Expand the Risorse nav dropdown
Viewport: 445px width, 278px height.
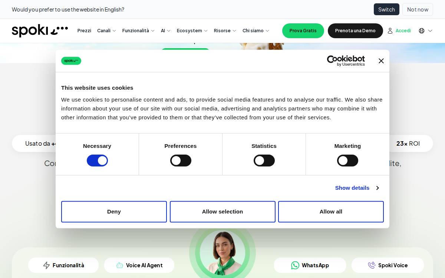225,31
